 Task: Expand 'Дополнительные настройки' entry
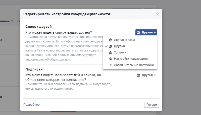[x=130, y=65]
